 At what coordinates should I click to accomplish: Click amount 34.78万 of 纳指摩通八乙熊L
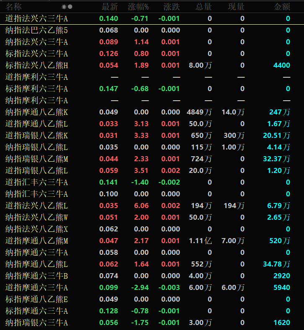(x=277, y=264)
